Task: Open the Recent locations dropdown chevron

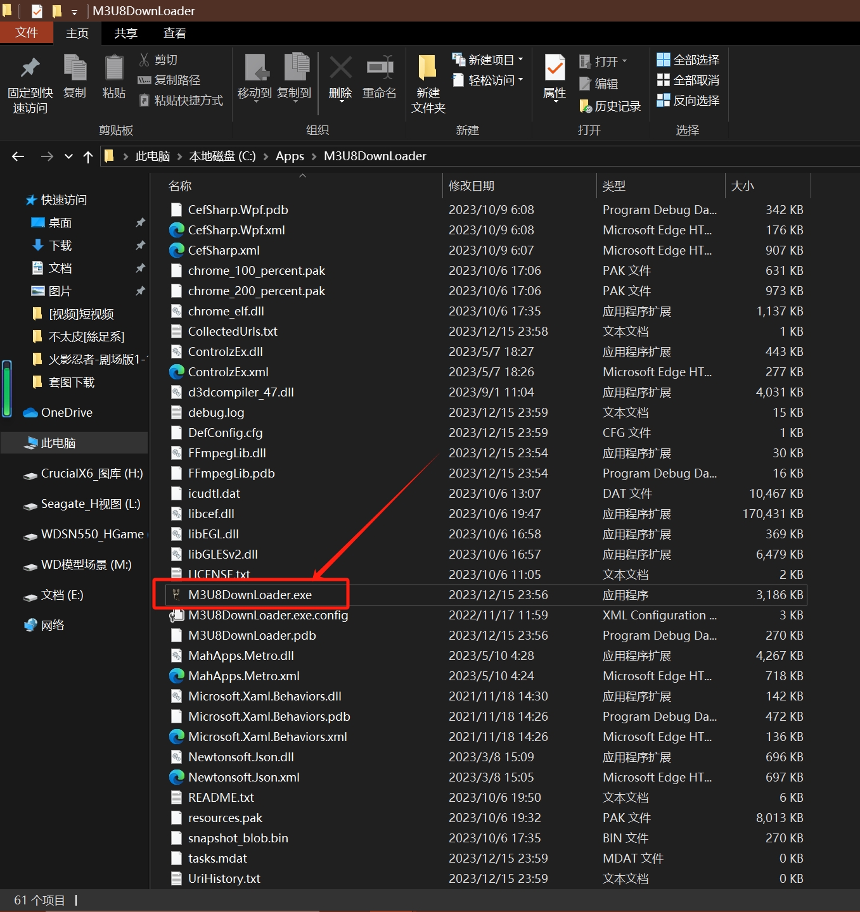Action: pos(68,156)
